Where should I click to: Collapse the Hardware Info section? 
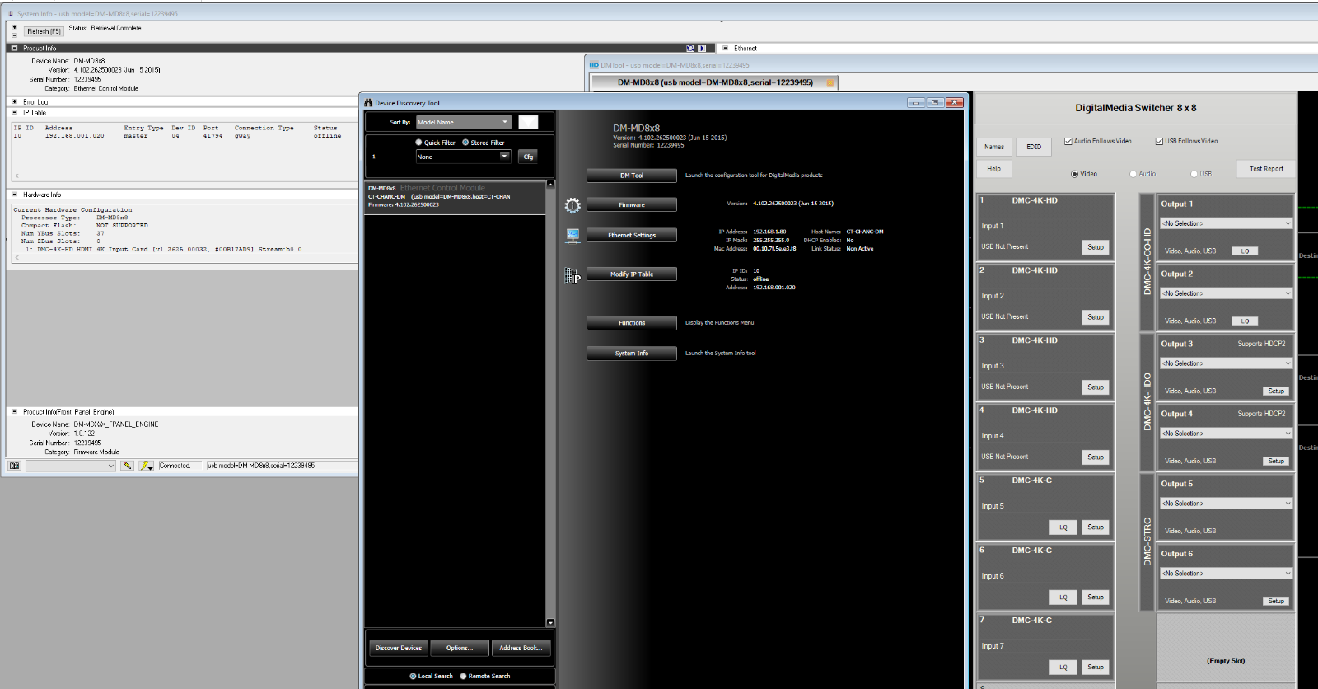(14, 195)
